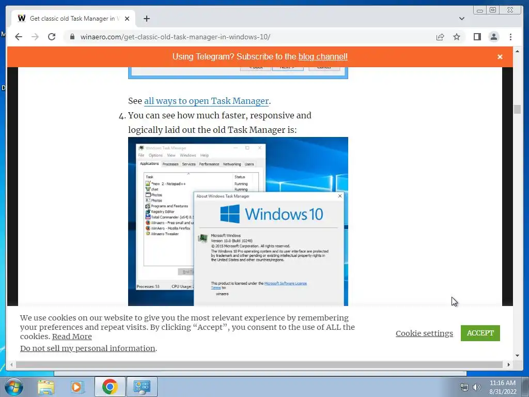Viewport: 529px width, 397px height.
Task: Open the taskbar clock showing 11:16 AM
Action: [x=503, y=387]
